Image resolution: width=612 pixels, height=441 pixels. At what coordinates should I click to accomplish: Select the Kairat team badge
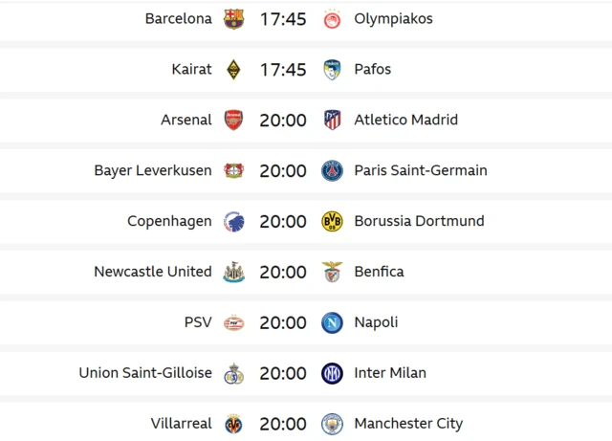(x=233, y=70)
